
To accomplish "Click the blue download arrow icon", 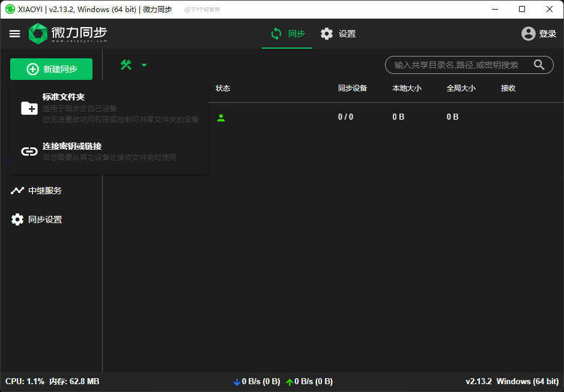I will click(x=237, y=382).
